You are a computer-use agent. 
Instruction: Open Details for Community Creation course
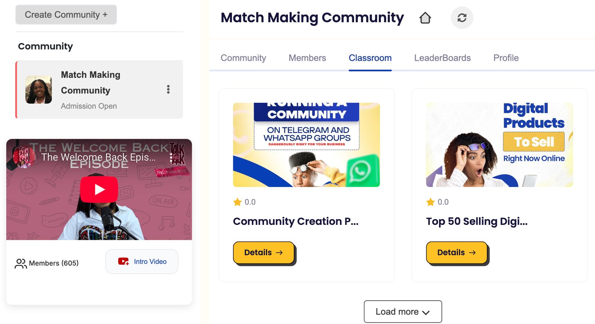(x=264, y=253)
